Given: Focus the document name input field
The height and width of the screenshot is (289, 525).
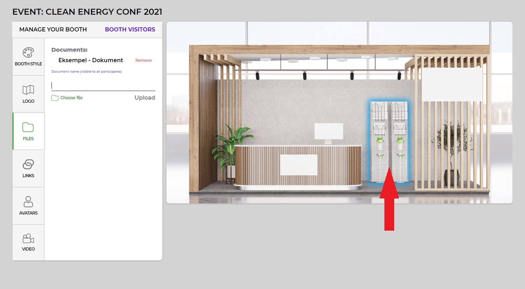Looking at the screenshot, I should tap(103, 86).
